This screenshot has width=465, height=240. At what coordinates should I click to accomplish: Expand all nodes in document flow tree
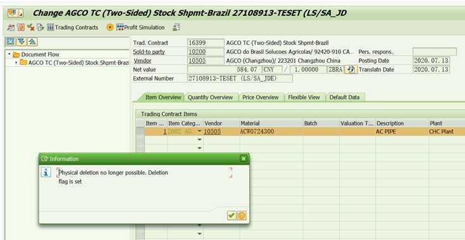[x=22, y=42]
